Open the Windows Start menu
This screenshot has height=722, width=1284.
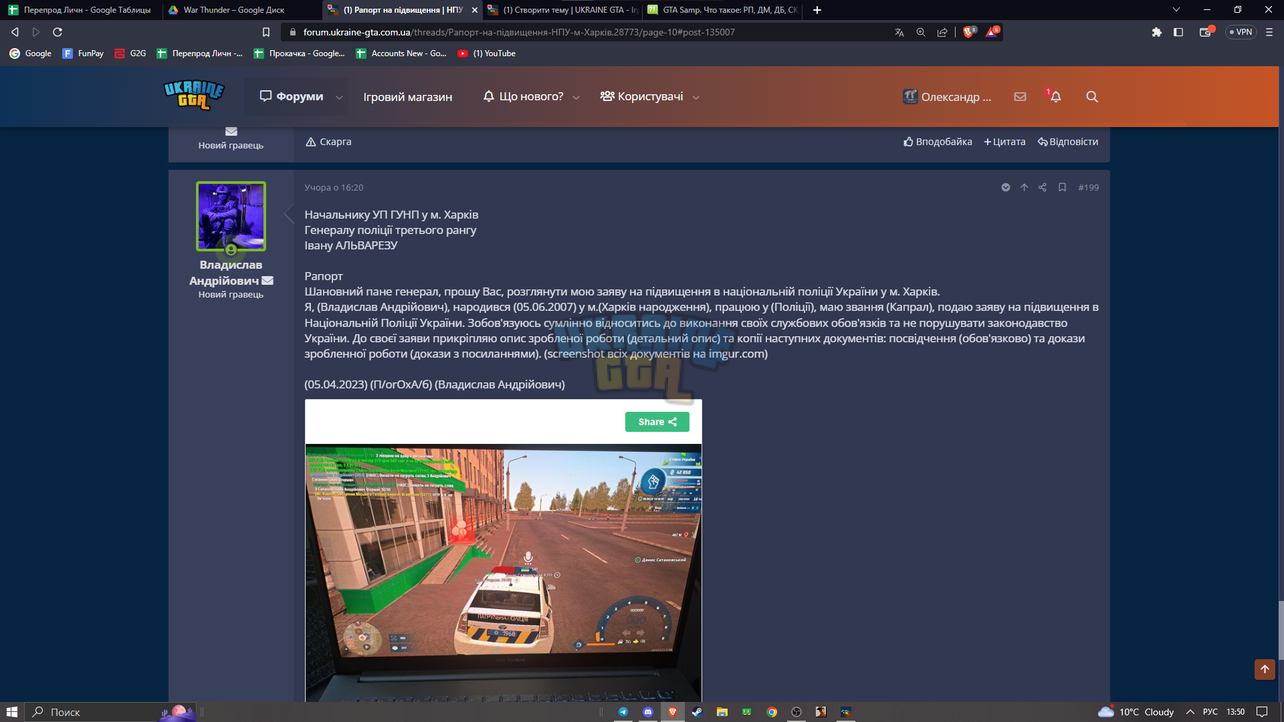(11, 712)
